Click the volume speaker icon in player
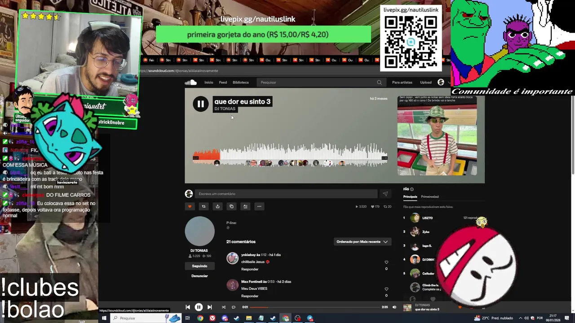 (394, 307)
